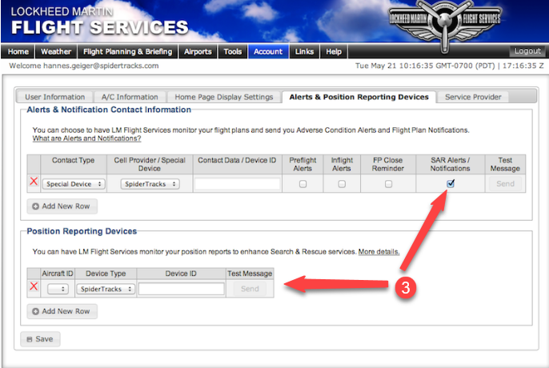Open the Links menu

pos(304,51)
